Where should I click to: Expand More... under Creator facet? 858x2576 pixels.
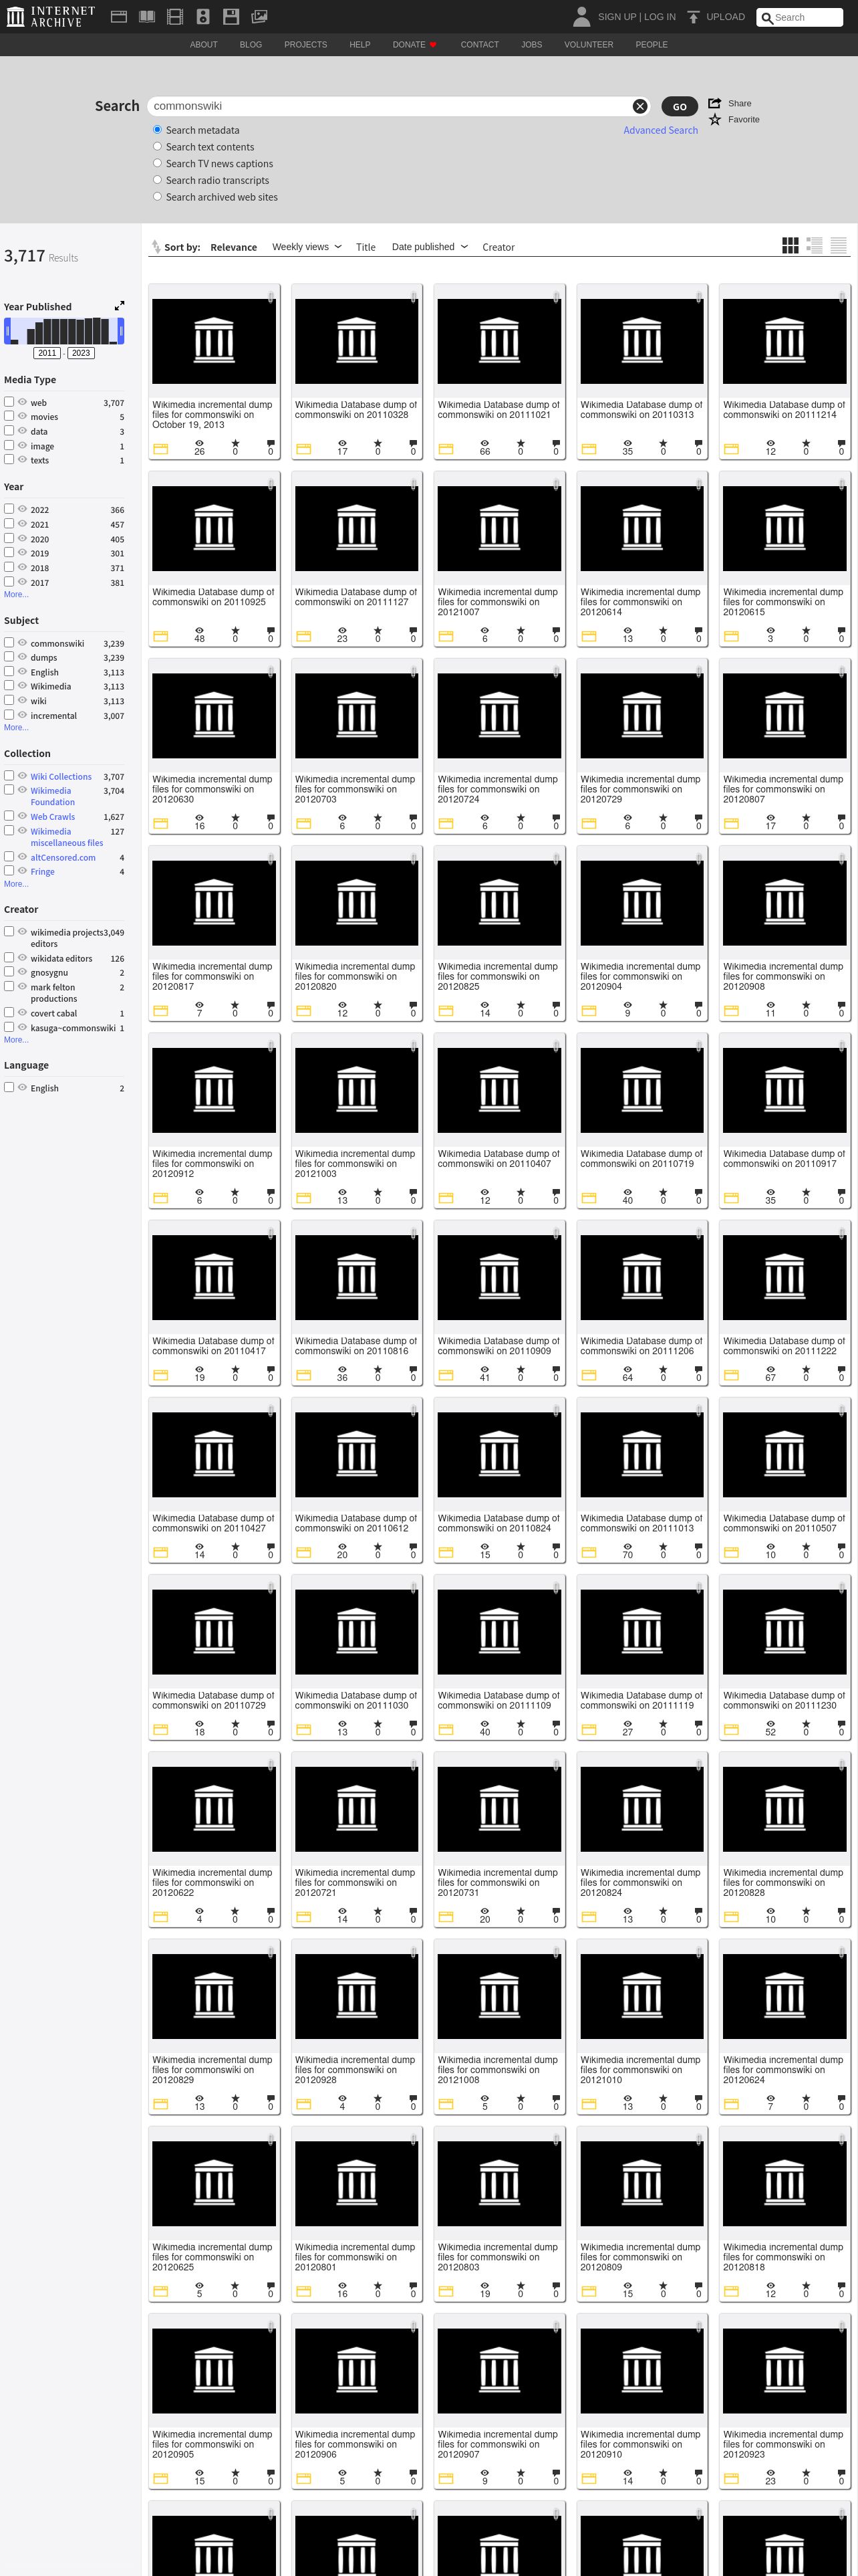[x=16, y=1040]
